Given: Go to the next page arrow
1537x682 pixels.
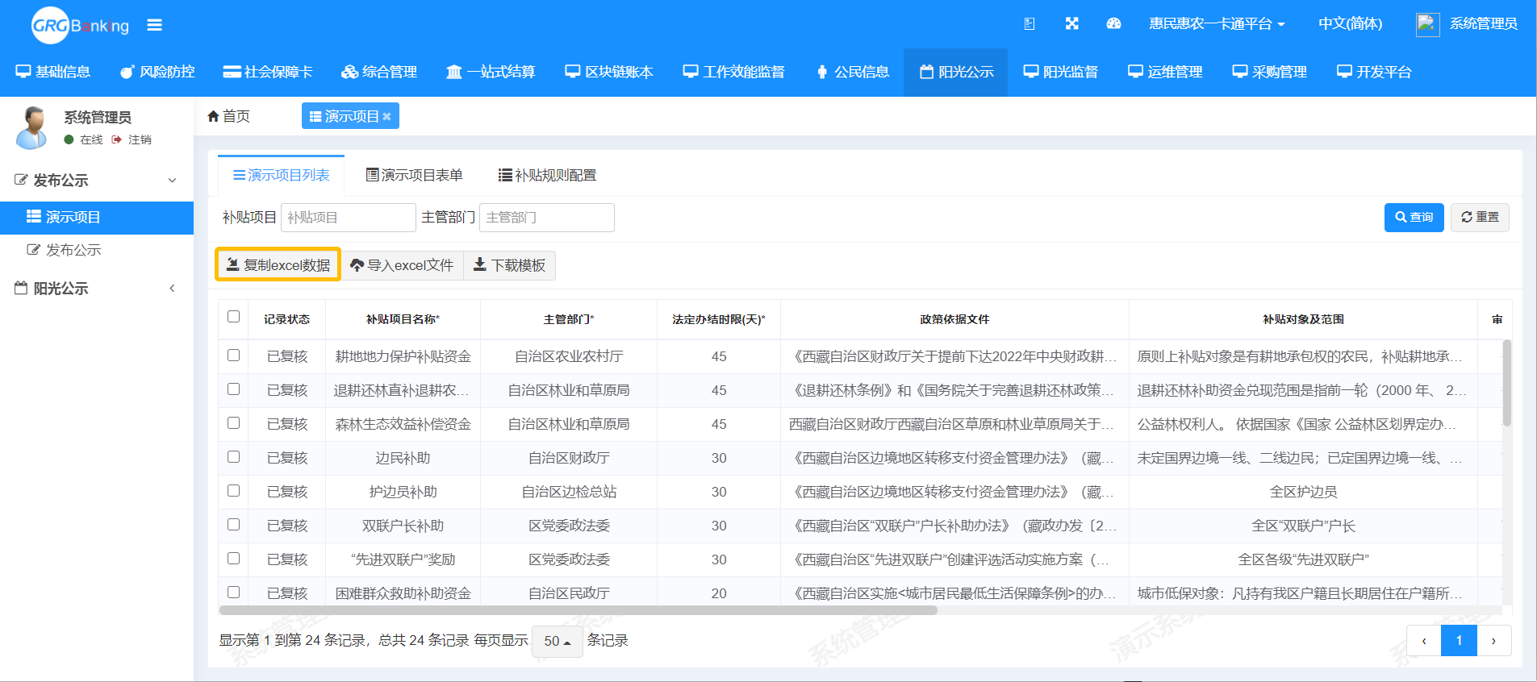Looking at the screenshot, I should (1493, 641).
